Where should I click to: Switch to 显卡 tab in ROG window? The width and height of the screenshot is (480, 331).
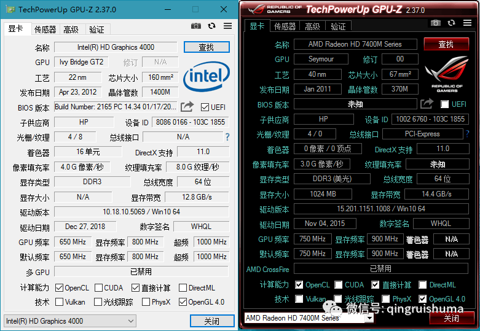(x=257, y=26)
